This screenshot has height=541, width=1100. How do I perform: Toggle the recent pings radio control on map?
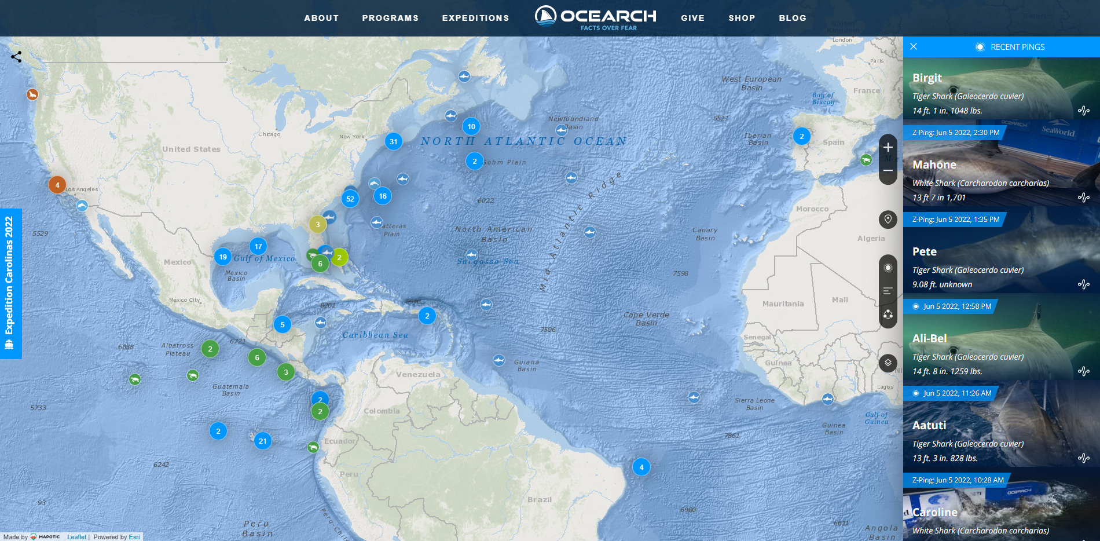pos(888,268)
